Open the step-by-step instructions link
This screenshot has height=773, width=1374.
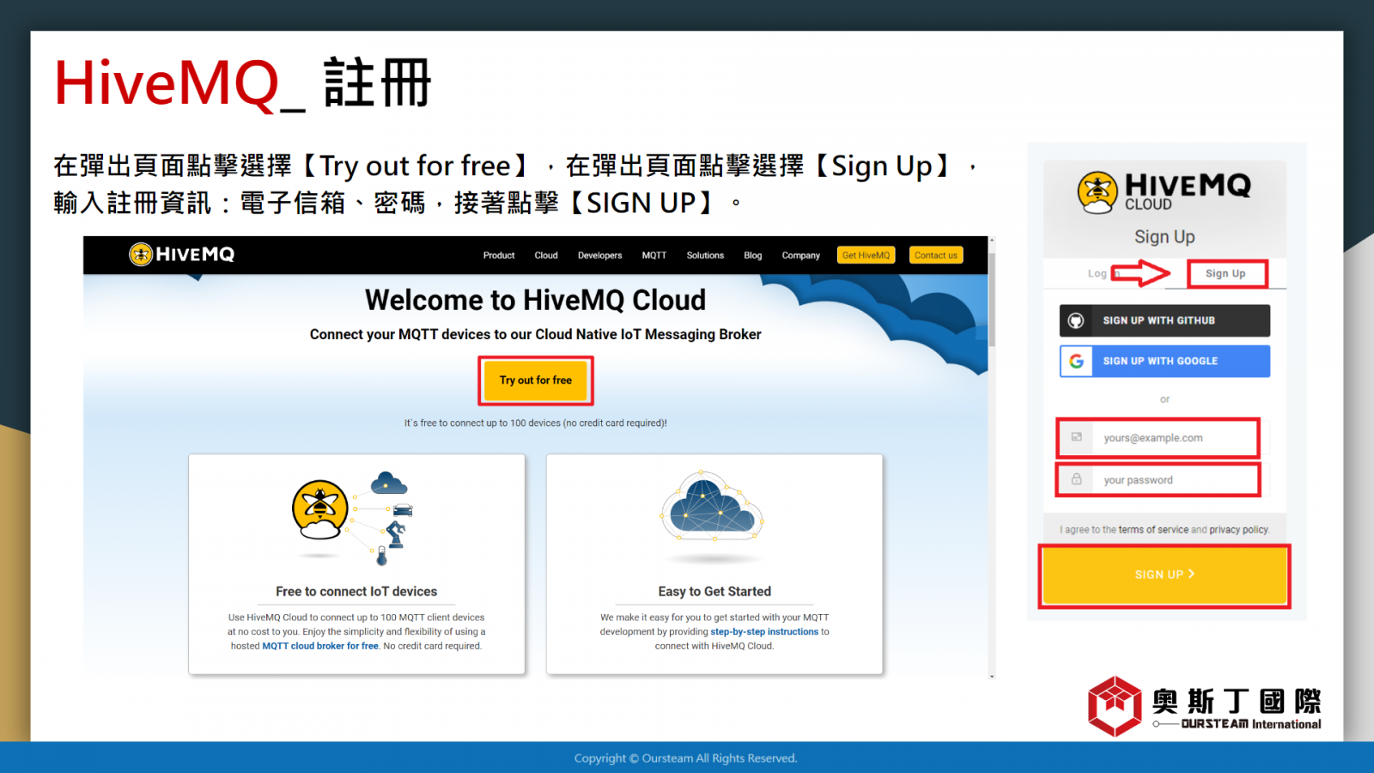(764, 631)
